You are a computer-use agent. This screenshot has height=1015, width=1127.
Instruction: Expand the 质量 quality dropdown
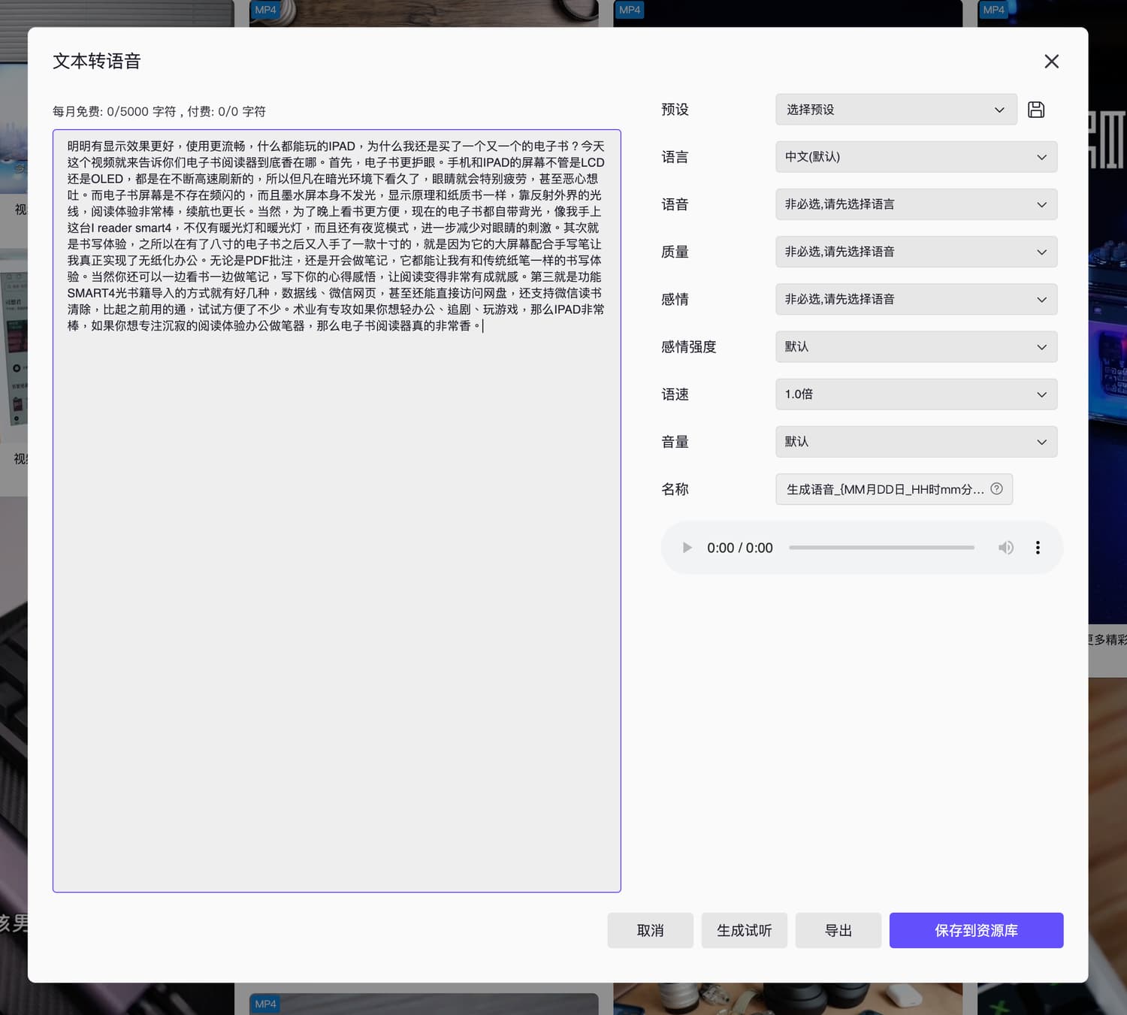pos(916,252)
